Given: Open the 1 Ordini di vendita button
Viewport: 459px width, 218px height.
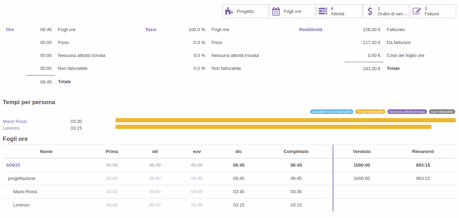Looking at the screenshot, I should click(386, 11).
